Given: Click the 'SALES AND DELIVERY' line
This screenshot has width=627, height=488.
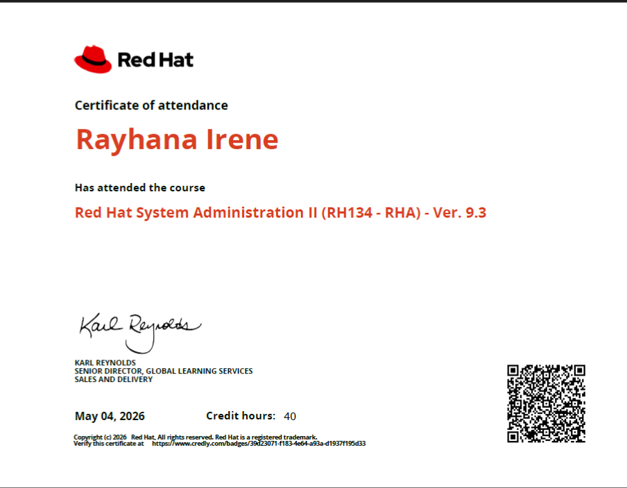Looking at the screenshot, I should (114, 379).
